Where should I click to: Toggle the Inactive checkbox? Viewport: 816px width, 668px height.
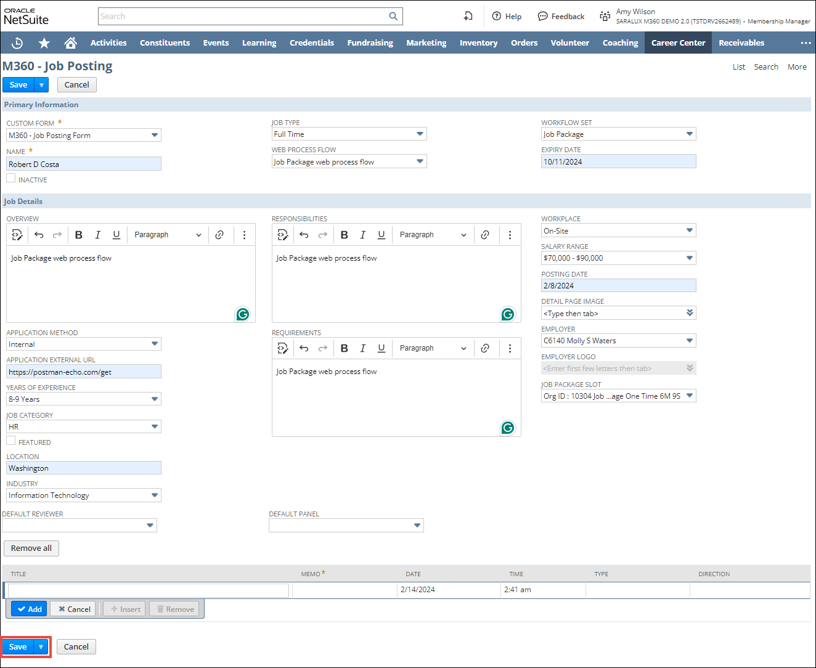pos(11,178)
